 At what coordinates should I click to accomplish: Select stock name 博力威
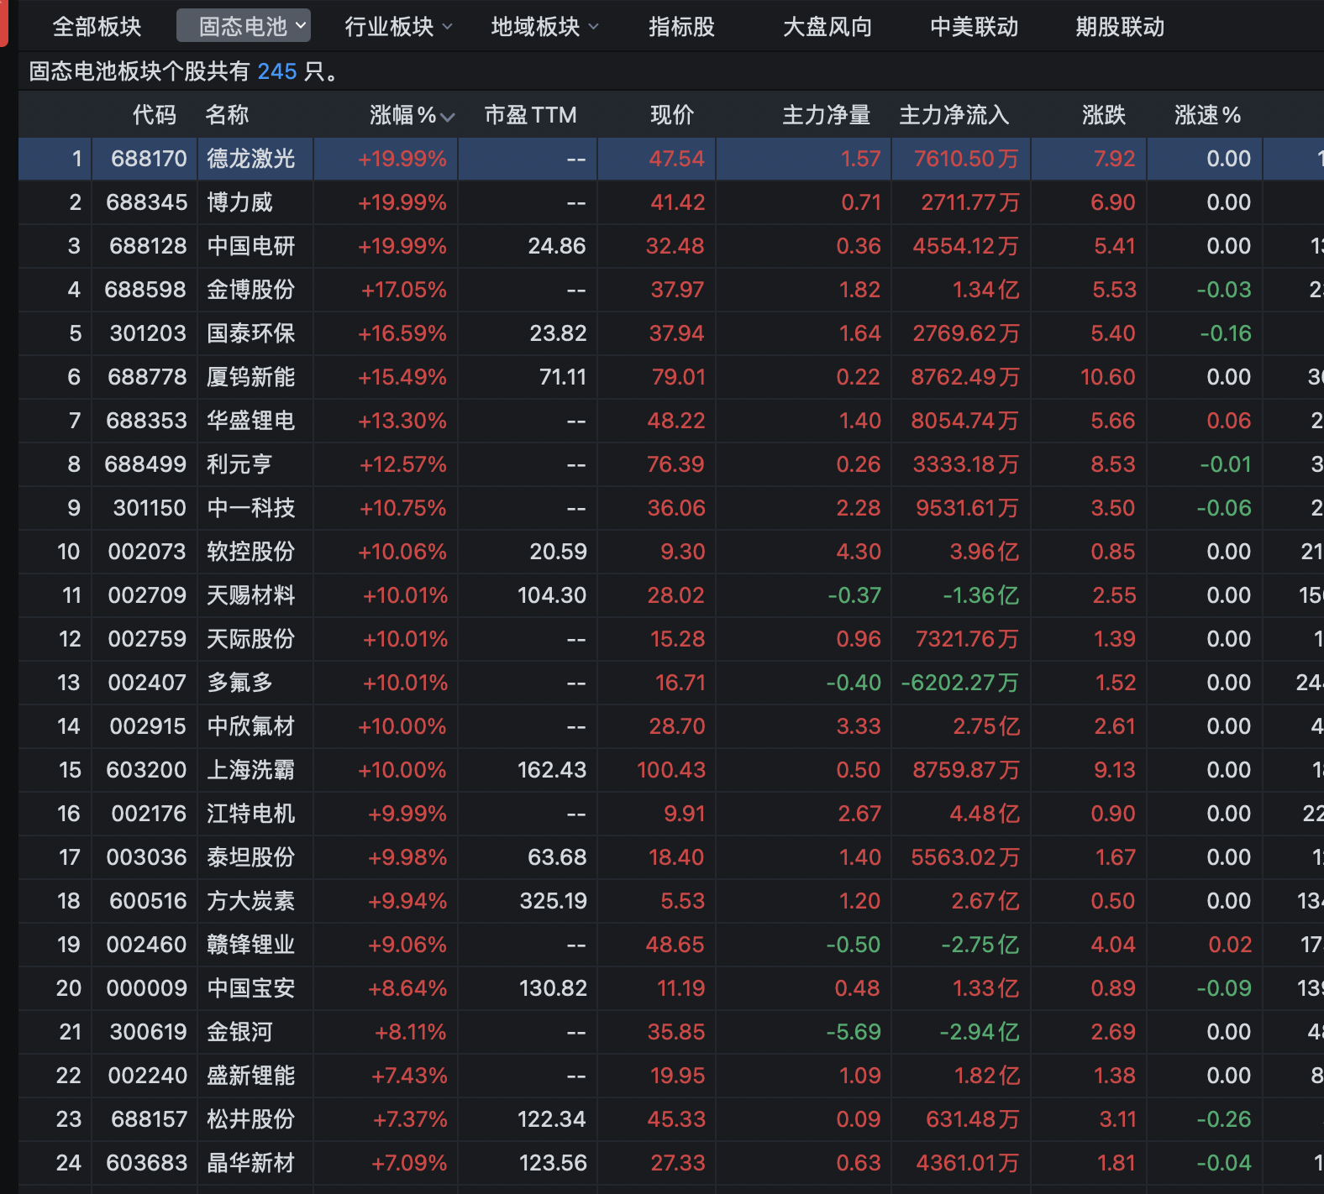pos(240,202)
